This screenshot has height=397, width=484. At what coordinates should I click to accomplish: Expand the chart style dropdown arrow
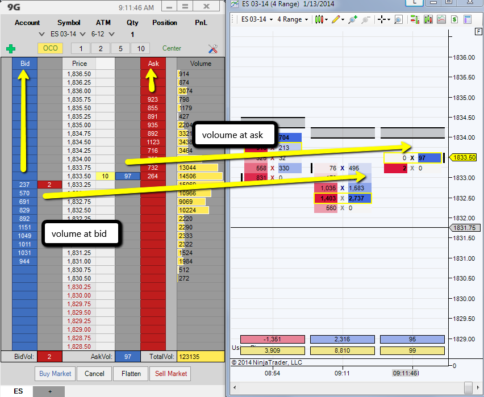(326, 20)
